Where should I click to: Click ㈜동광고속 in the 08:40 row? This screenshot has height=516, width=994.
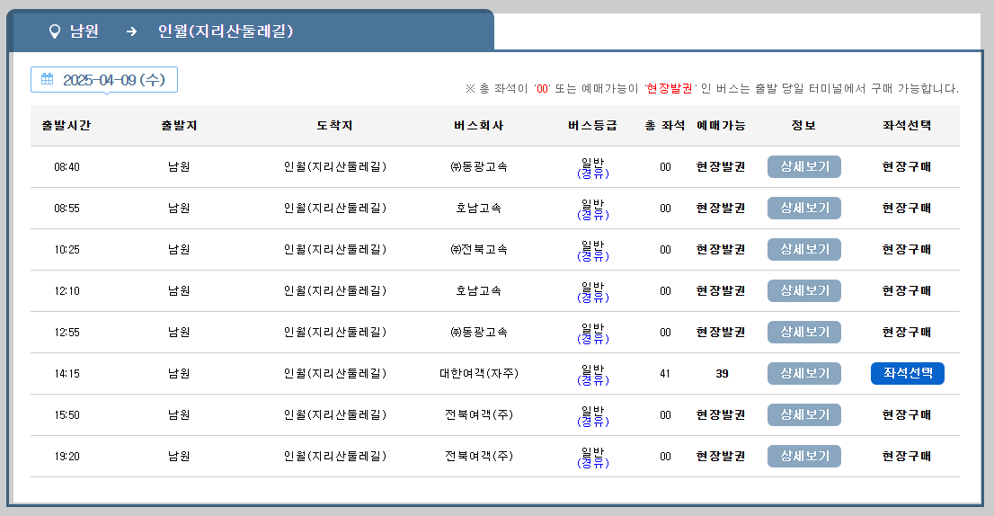tap(479, 166)
